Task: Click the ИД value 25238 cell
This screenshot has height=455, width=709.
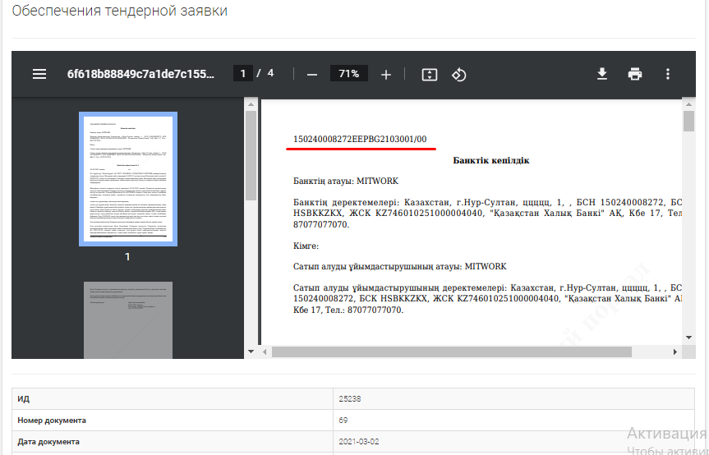Action: [x=349, y=399]
